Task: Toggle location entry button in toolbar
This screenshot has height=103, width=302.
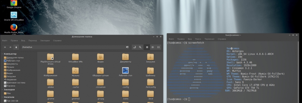Action: point(134,47)
